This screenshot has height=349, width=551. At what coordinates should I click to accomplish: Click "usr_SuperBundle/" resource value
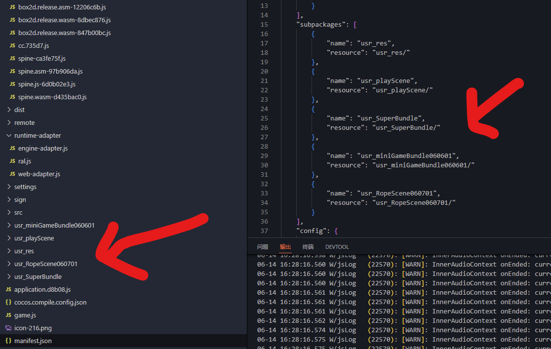coord(406,127)
